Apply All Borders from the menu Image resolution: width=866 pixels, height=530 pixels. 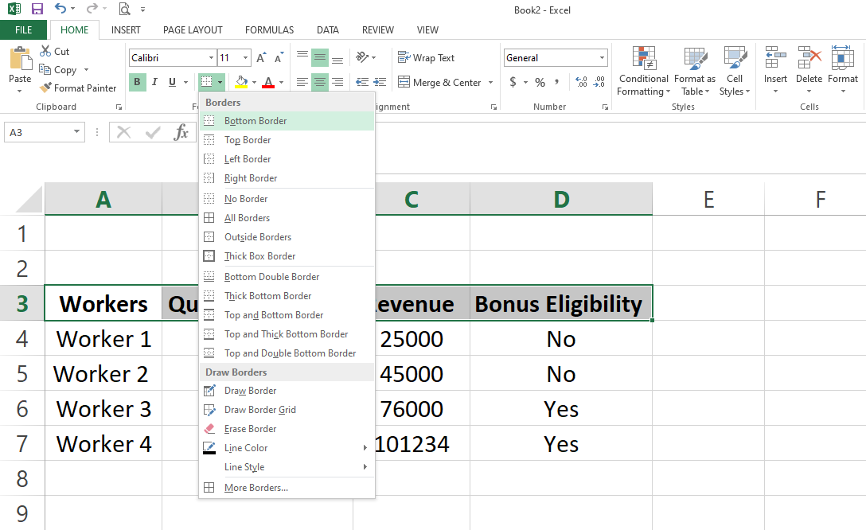point(247,218)
